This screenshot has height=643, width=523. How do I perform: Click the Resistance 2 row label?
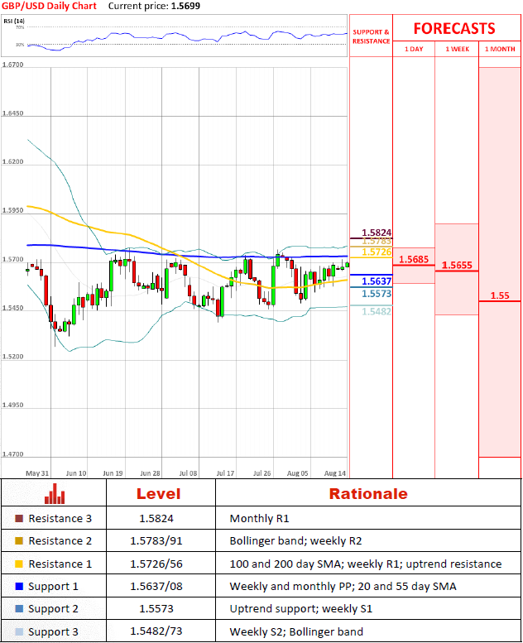click(60, 541)
